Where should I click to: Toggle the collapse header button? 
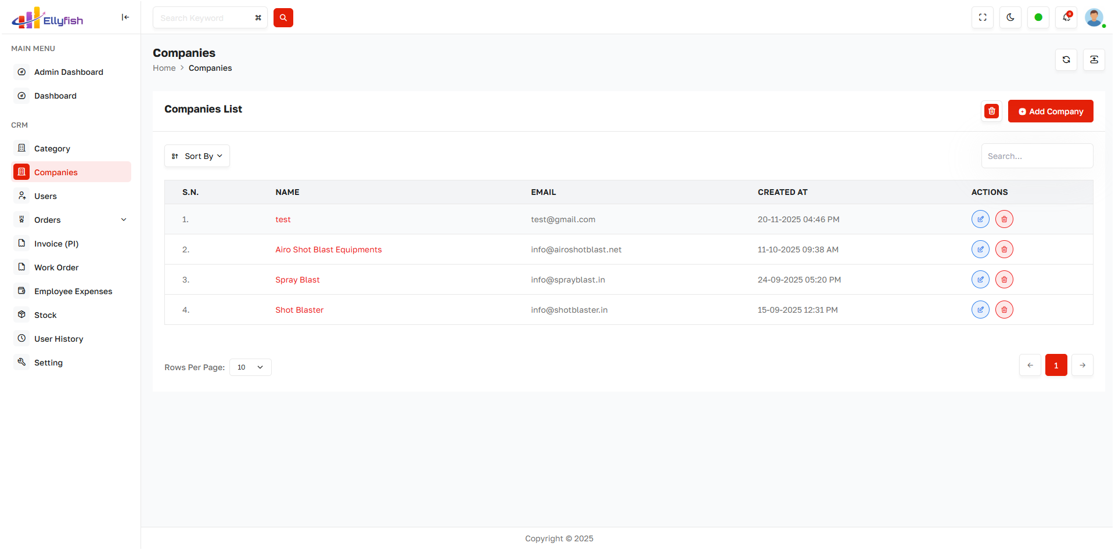click(x=1094, y=60)
